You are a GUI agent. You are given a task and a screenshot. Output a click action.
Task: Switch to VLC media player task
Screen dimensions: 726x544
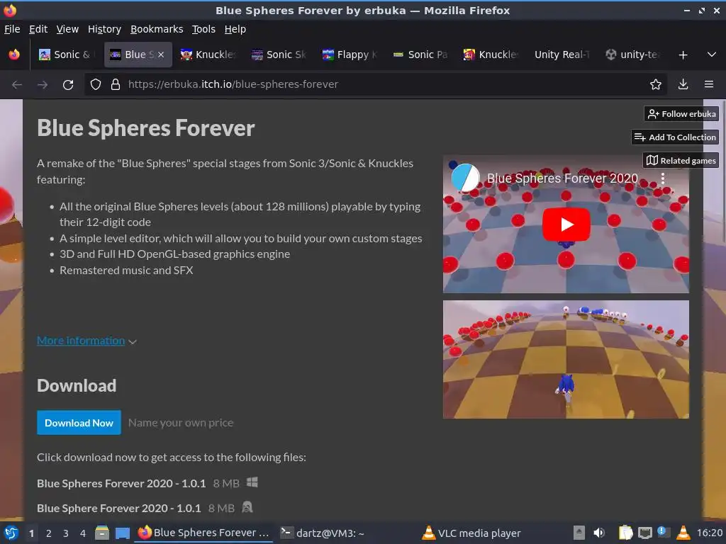pyautogui.click(x=471, y=533)
